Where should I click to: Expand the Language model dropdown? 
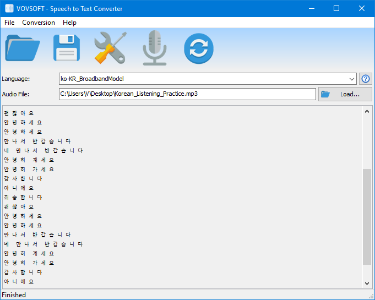coord(351,79)
